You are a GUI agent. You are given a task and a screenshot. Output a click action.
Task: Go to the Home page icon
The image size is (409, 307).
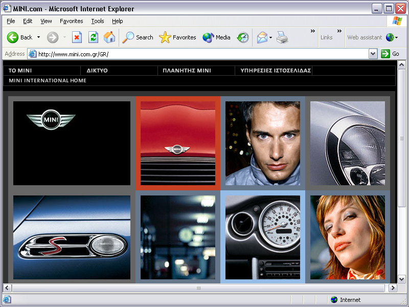click(x=109, y=37)
